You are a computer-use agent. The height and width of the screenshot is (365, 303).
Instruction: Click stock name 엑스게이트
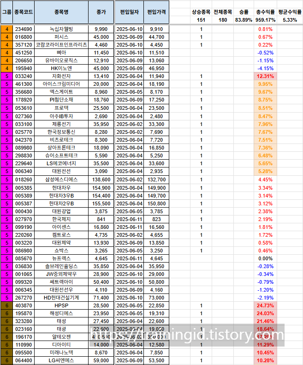(61, 92)
